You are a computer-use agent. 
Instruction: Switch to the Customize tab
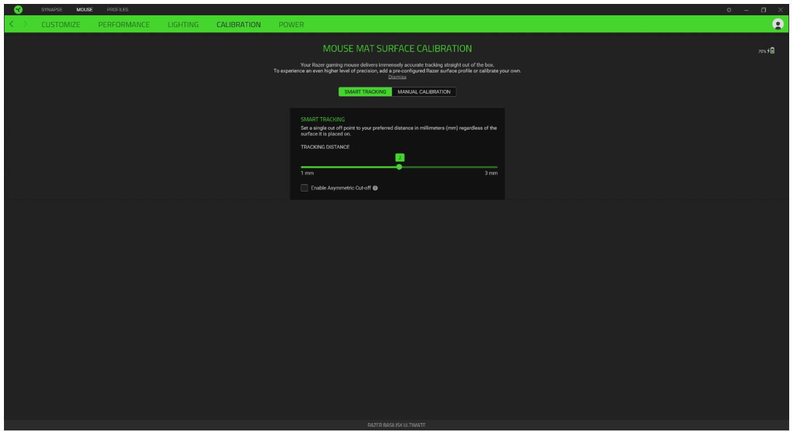coord(61,25)
